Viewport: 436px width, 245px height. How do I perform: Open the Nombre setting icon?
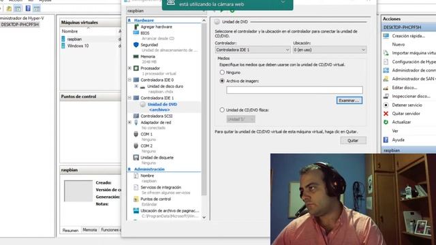(136, 176)
